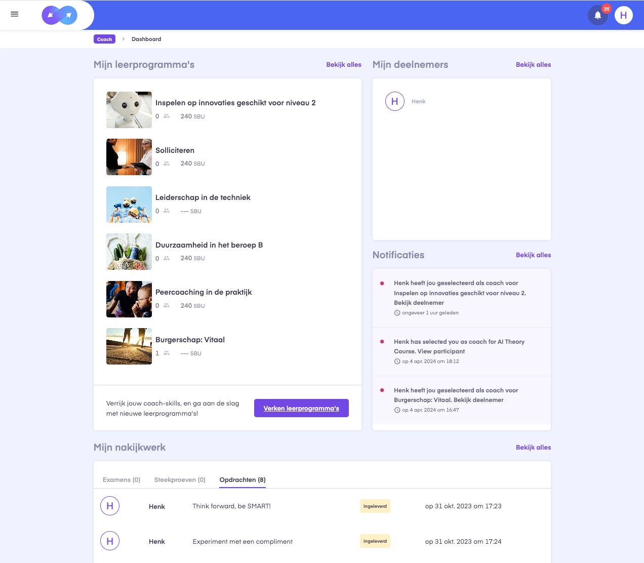This screenshot has height=563, width=644.
Task: Open Leiderschap in de techniek thumbnail
Action: point(129,205)
